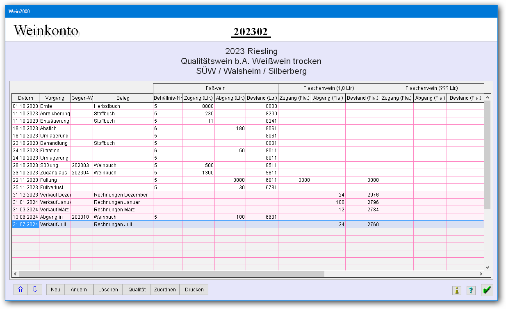Print using the Drucken button

pos(194,289)
